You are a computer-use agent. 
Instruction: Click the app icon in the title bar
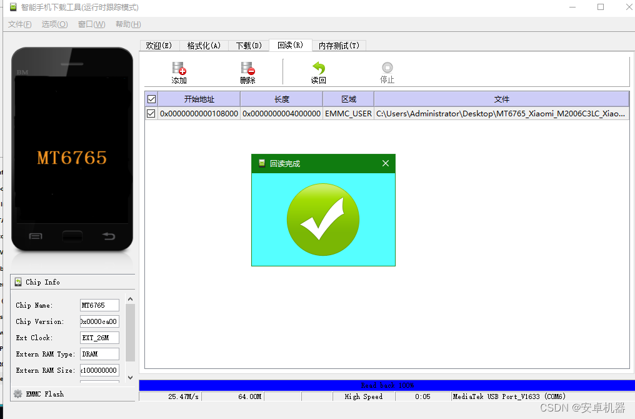click(13, 7)
